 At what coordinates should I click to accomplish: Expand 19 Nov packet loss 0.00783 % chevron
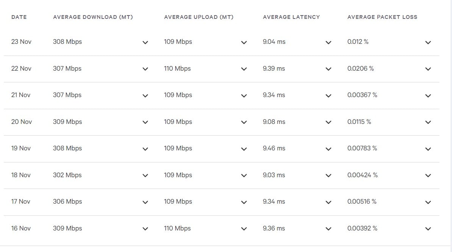point(428,149)
